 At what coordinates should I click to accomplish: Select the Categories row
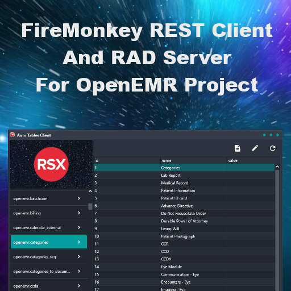point(184,168)
